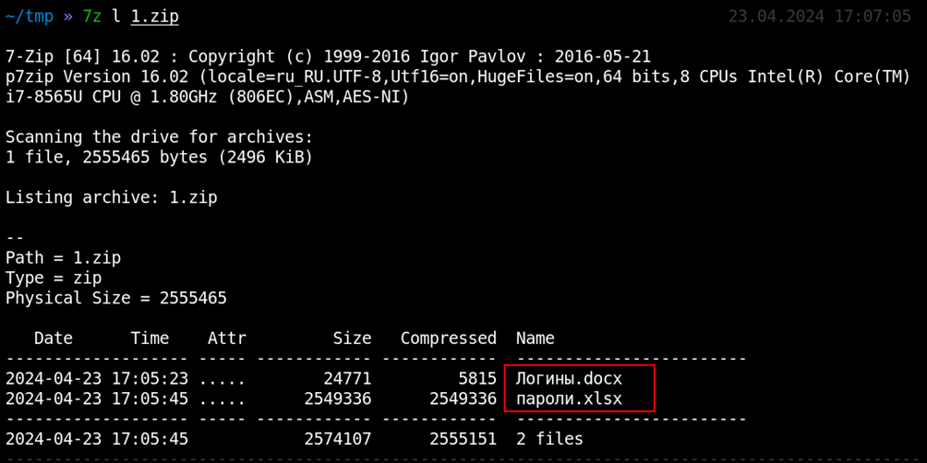Click the '2 files' summary text
This screenshot has height=463, width=927.
(549, 439)
